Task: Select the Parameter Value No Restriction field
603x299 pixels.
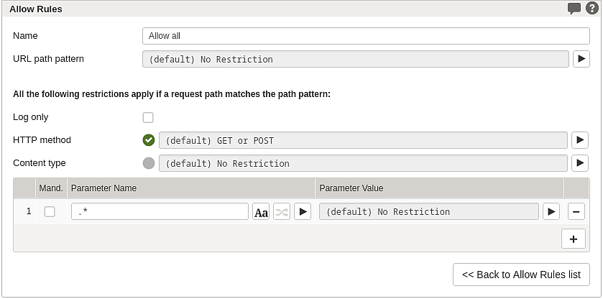Action: [429, 211]
